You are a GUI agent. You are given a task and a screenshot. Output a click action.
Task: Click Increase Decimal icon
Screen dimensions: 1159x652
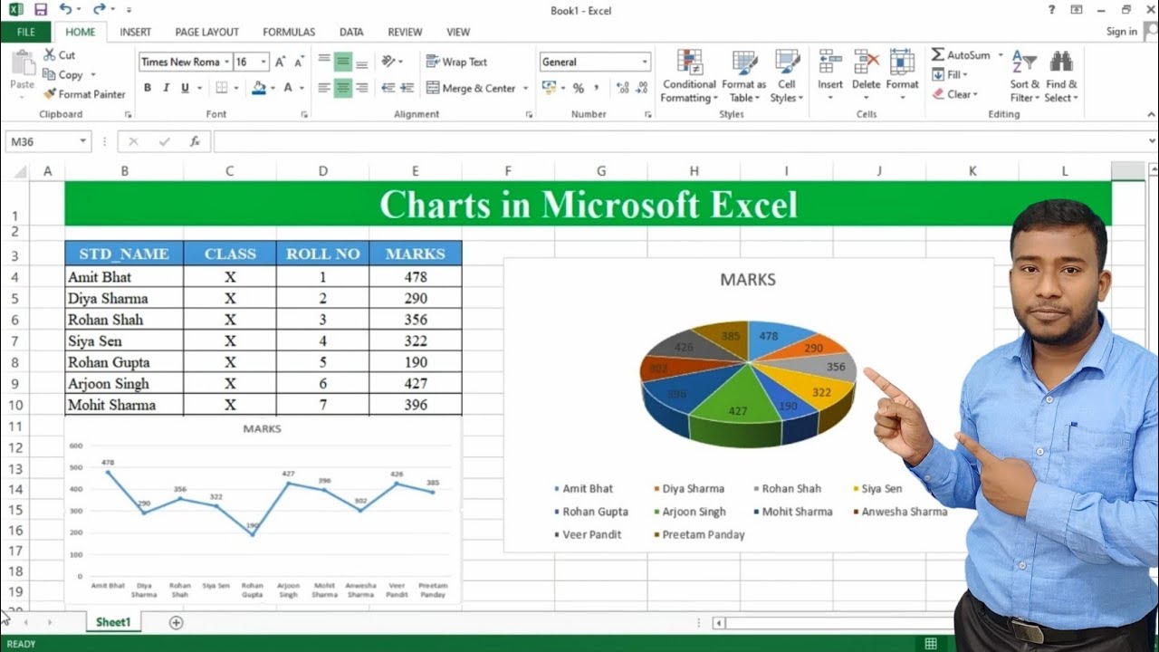622,88
